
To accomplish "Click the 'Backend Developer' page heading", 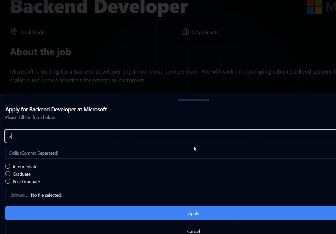I will coord(99,7).
